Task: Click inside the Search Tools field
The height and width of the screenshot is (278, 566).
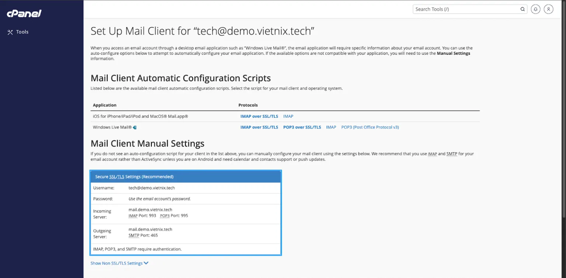Action: coord(461,9)
